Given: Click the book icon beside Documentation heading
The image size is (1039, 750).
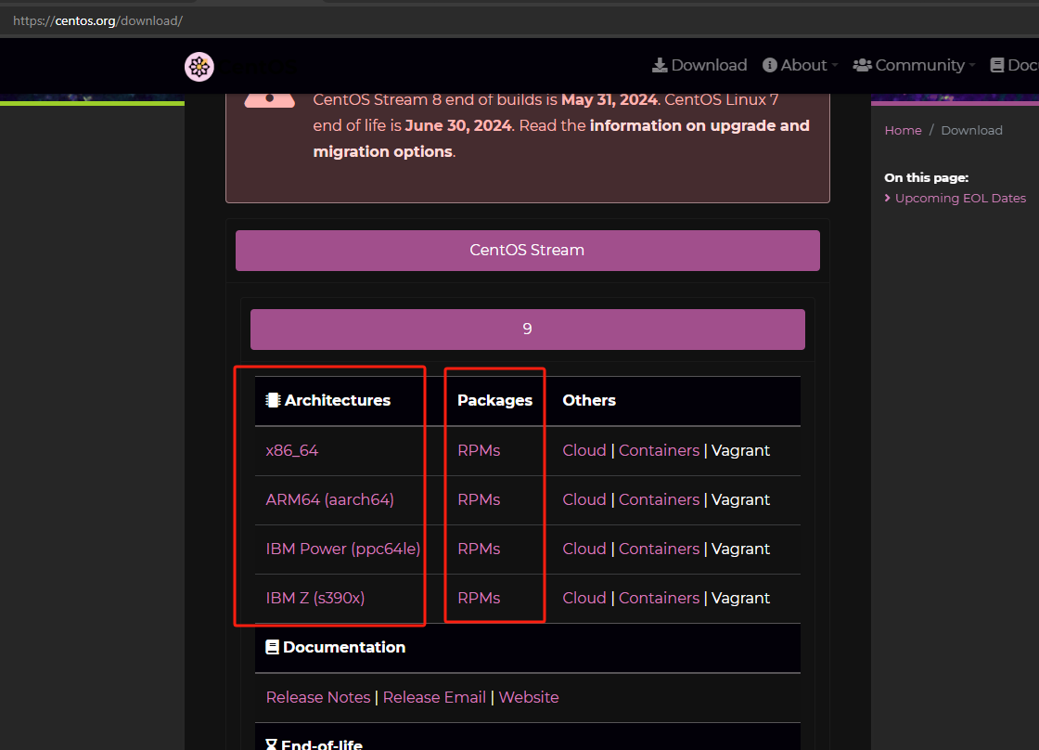Looking at the screenshot, I should [272, 647].
